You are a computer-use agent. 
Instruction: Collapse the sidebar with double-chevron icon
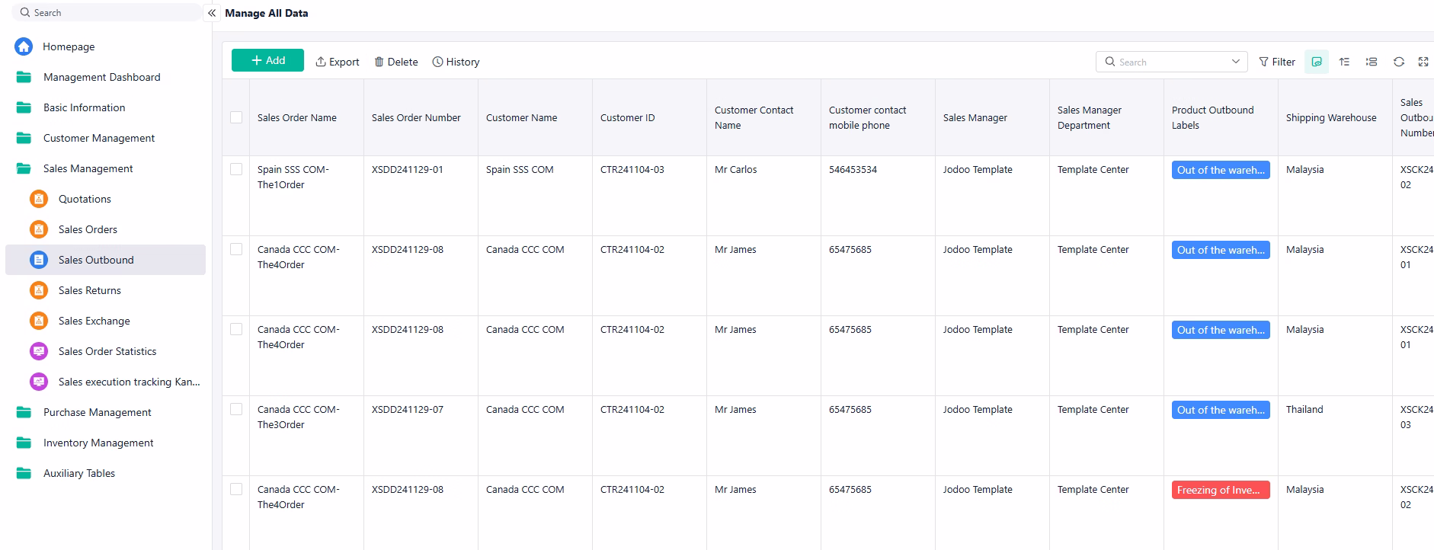click(212, 13)
